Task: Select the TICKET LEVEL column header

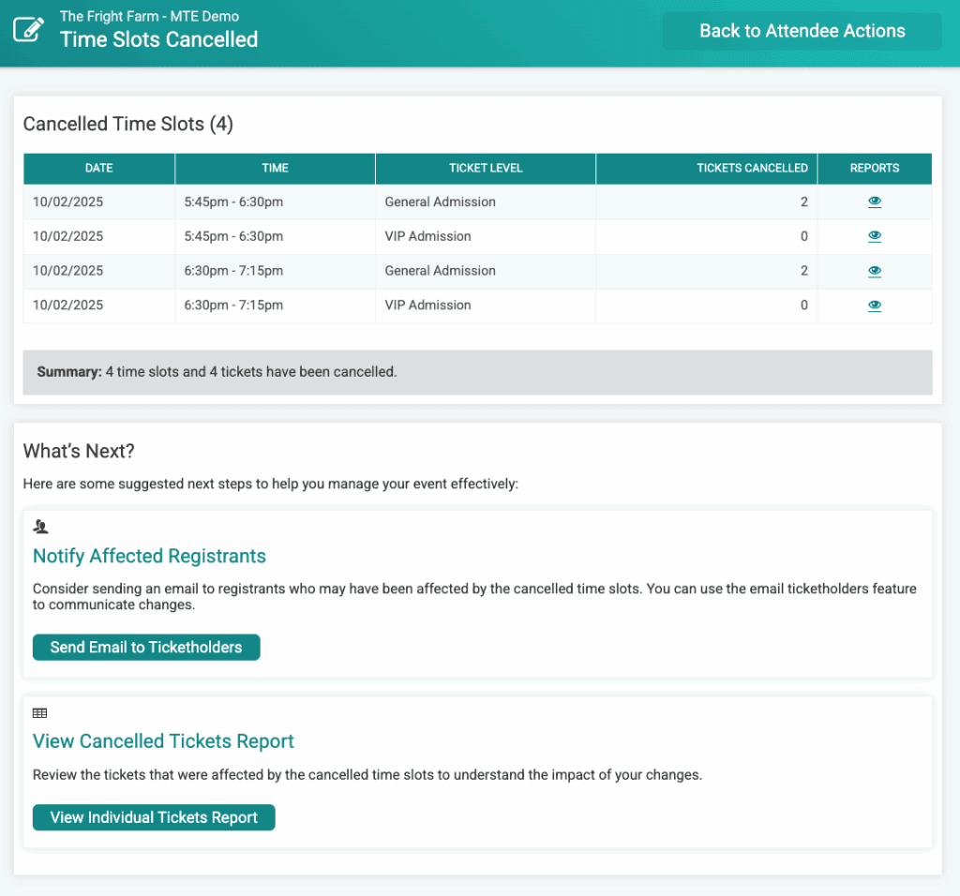Action: click(x=486, y=169)
